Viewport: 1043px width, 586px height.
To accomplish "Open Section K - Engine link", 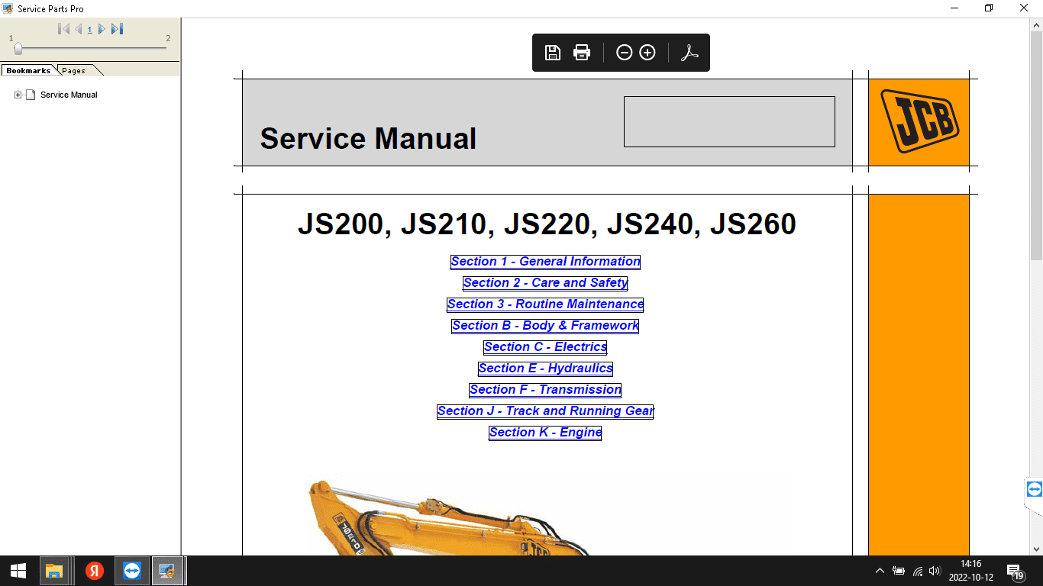I will [545, 433].
